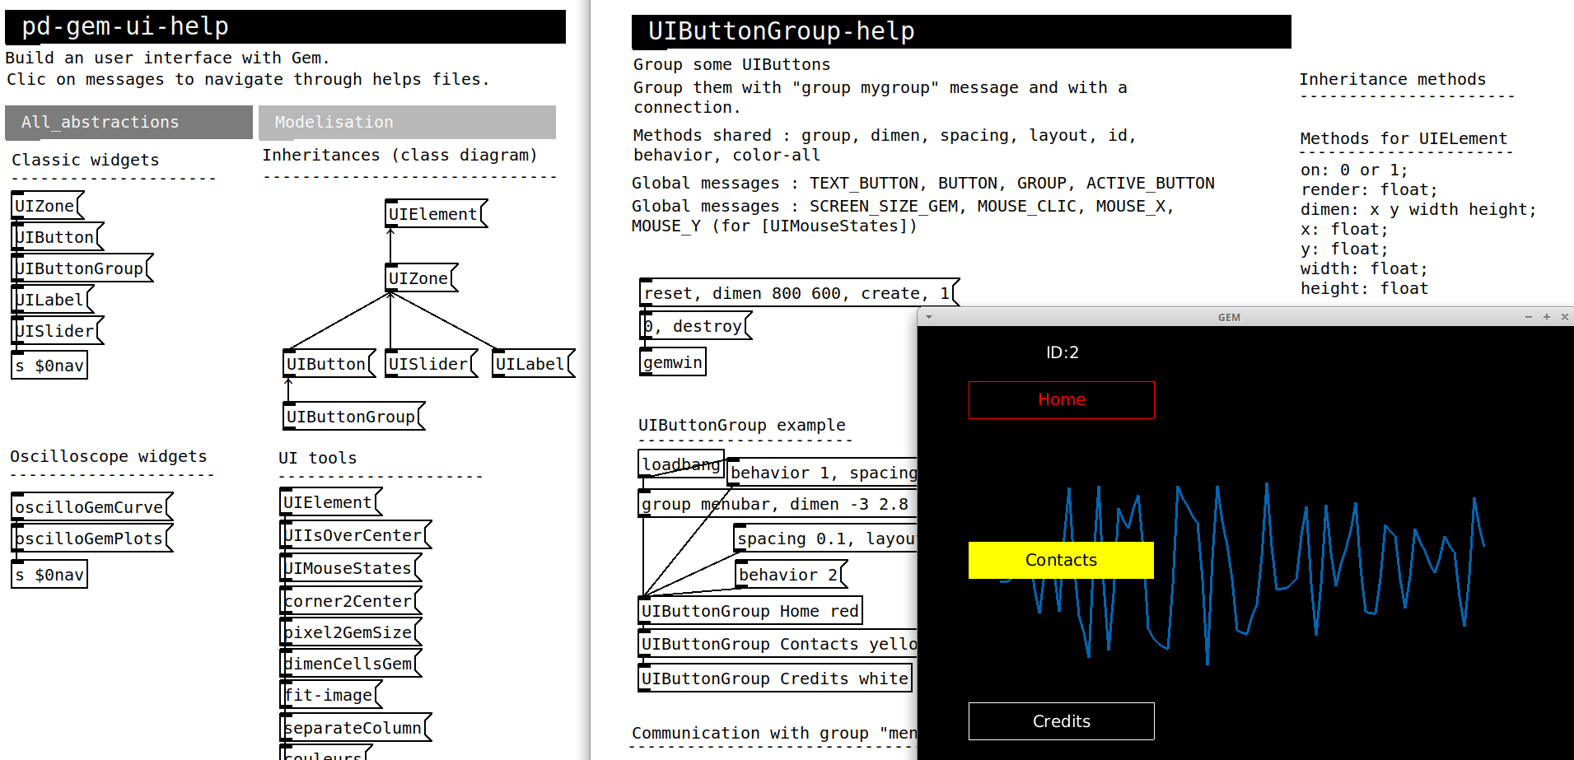The image size is (1574, 760).
Task: Select the gemwin object box
Action: point(672,362)
